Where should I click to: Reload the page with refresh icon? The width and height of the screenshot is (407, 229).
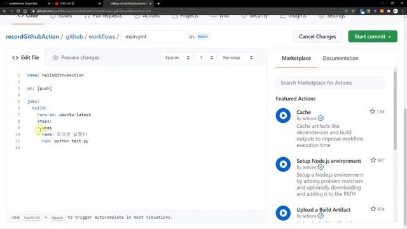tap(18, 11)
